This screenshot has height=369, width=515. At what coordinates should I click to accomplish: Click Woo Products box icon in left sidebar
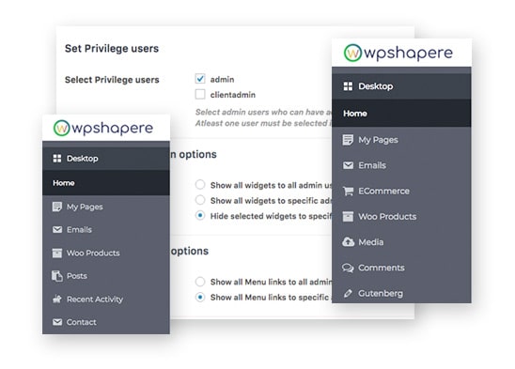(x=56, y=253)
